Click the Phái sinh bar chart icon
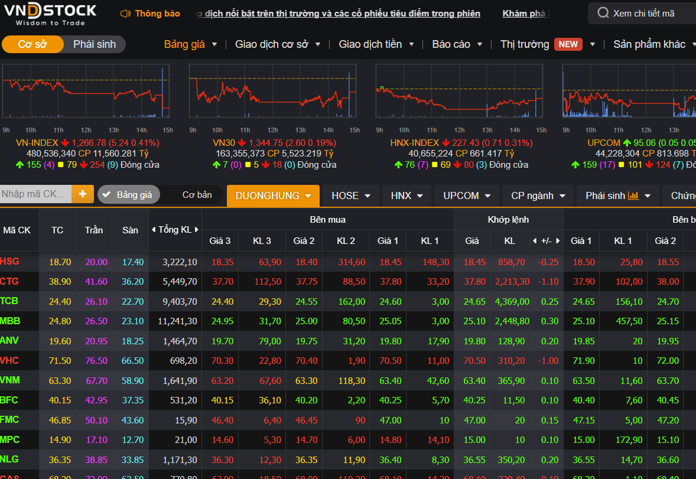 click(633, 195)
